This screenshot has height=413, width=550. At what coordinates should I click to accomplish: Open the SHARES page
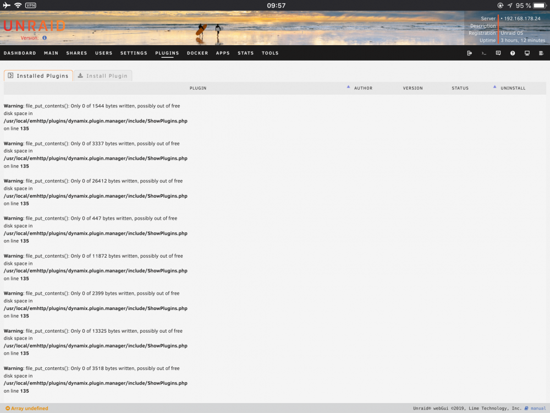(x=76, y=53)
